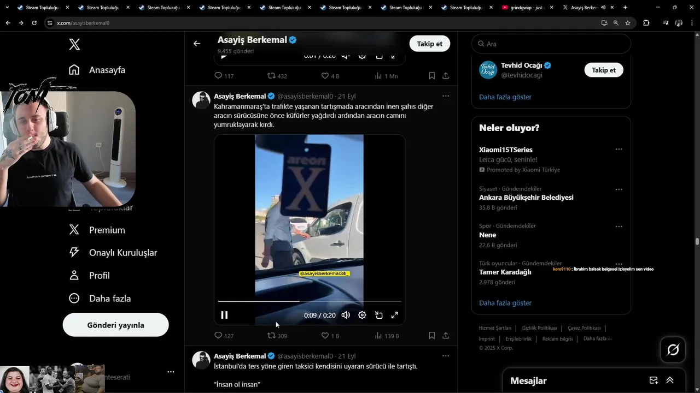Open Daha fazla sidebar menu

[x=100, y=299]
